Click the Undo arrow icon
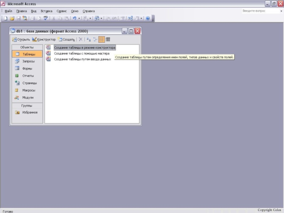284x213 pixels. (74, 18)
